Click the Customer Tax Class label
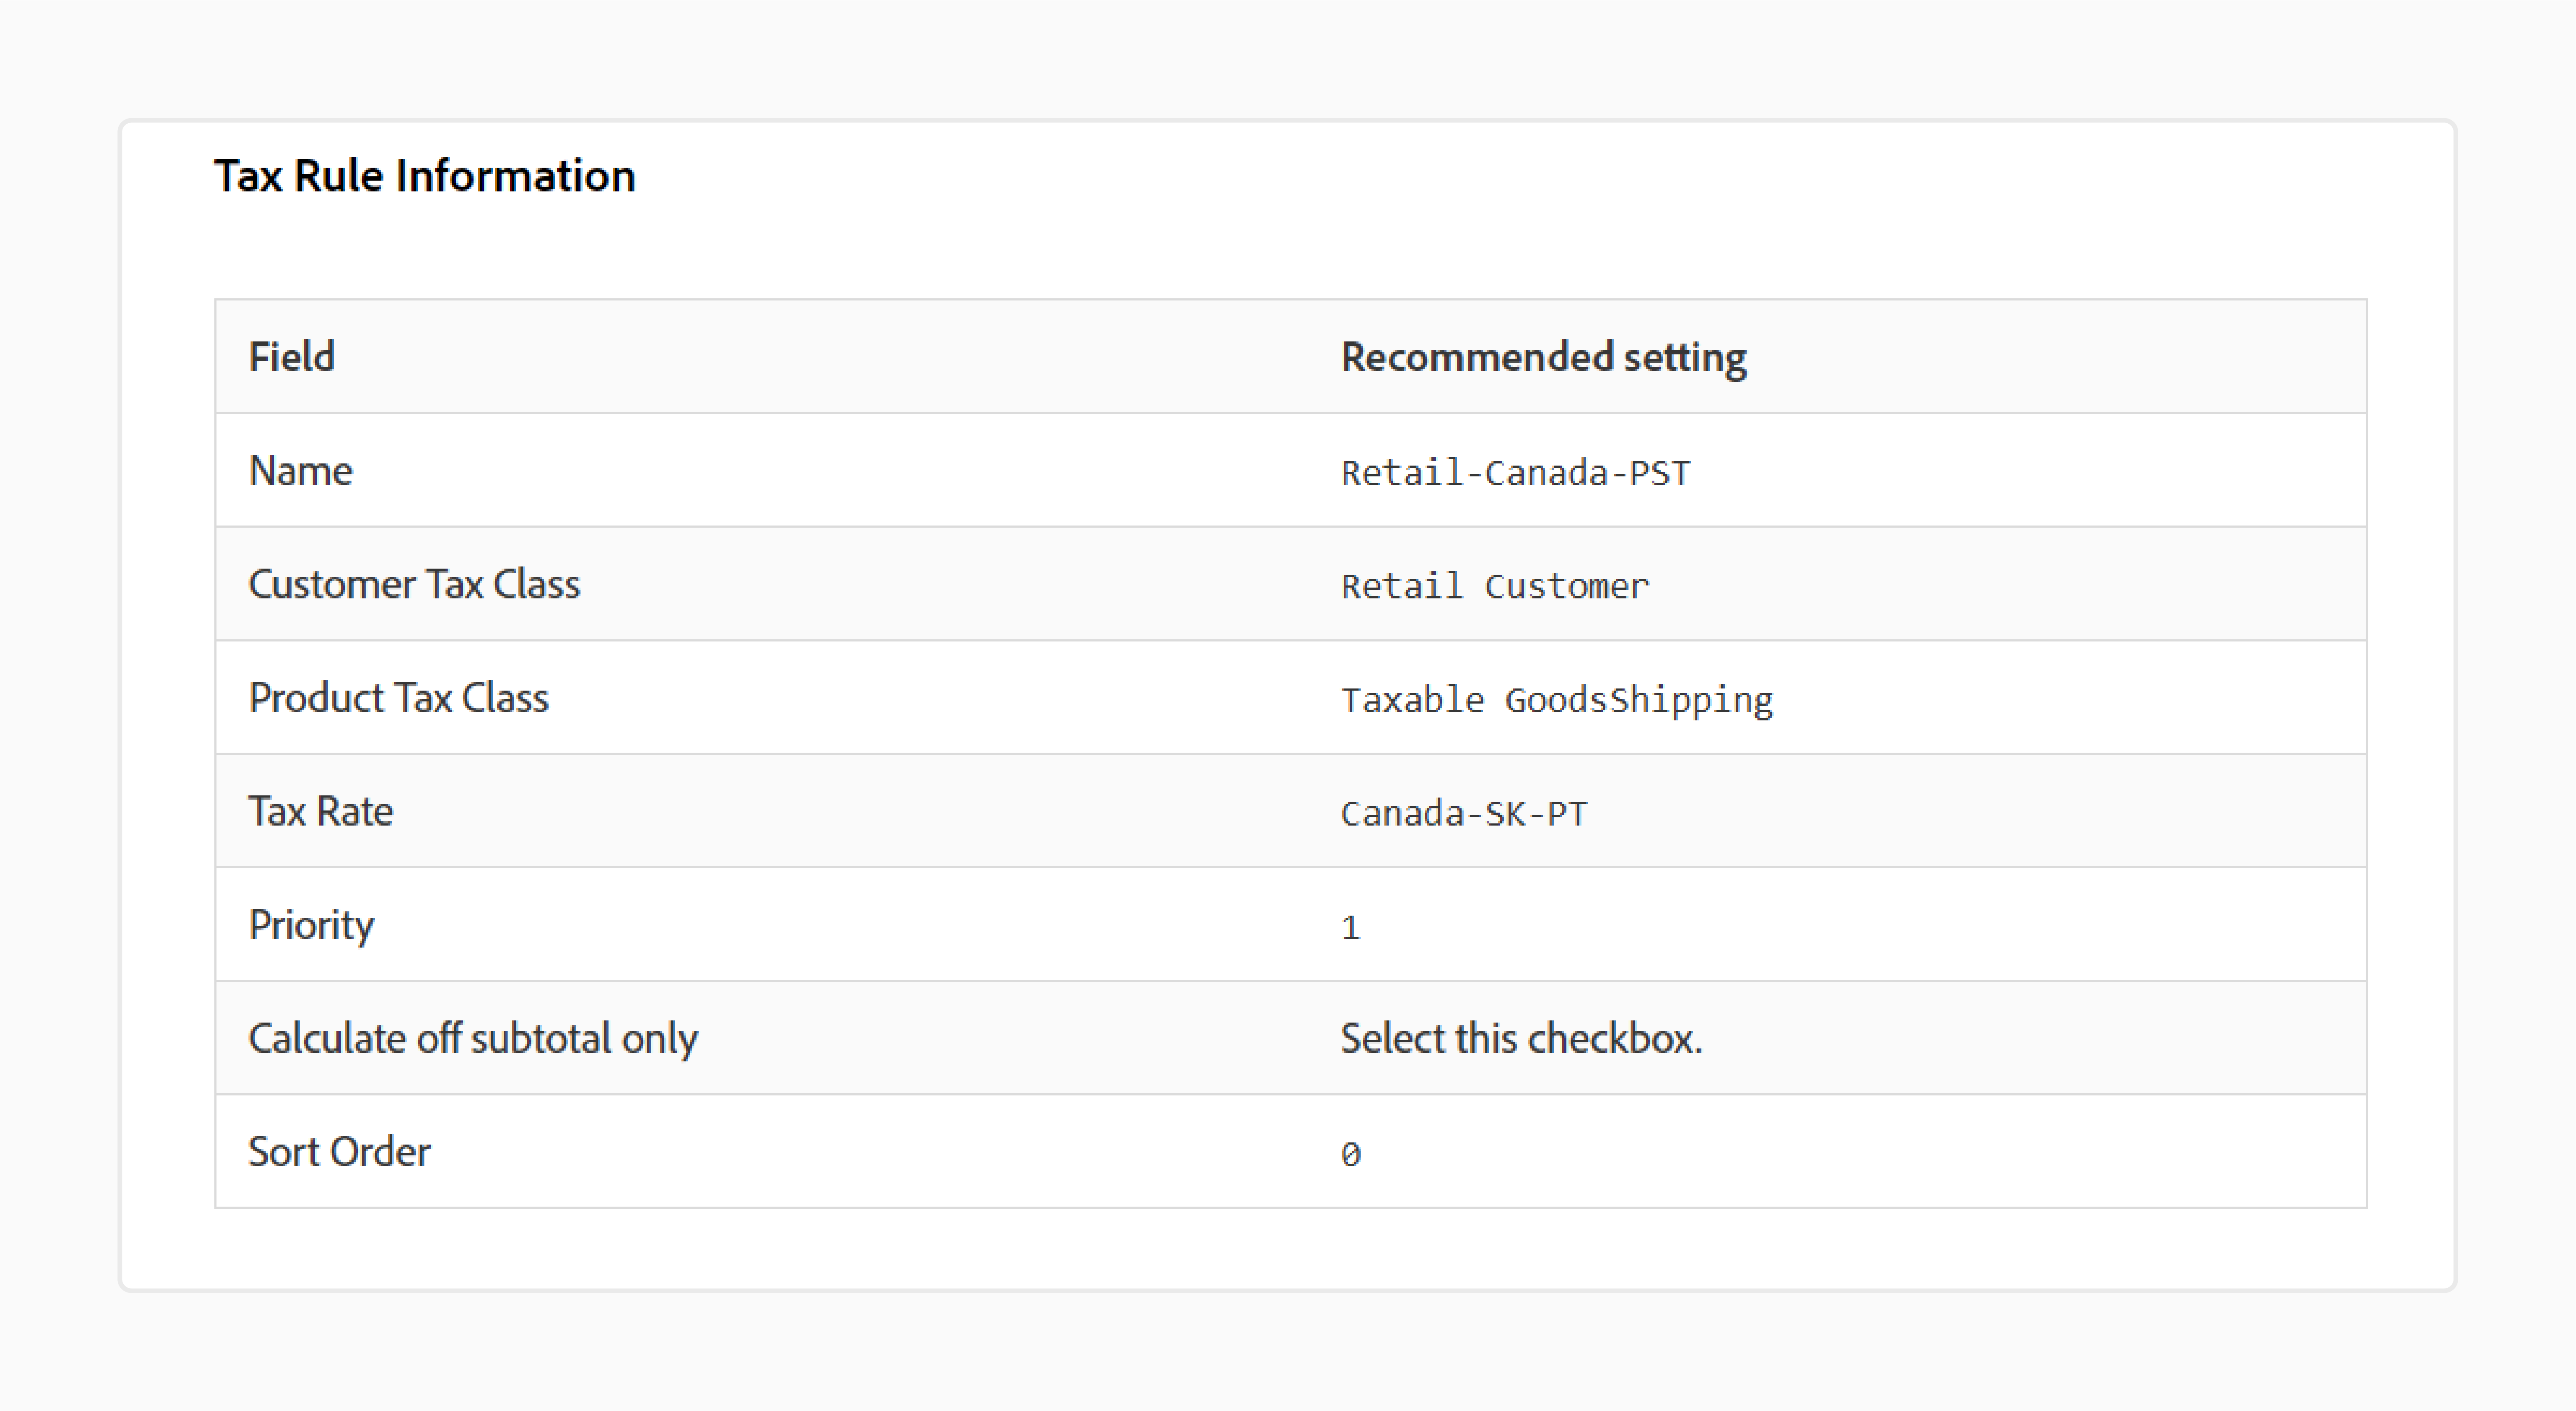The width and height of the screenshot is (2576, 1411). 414,584
